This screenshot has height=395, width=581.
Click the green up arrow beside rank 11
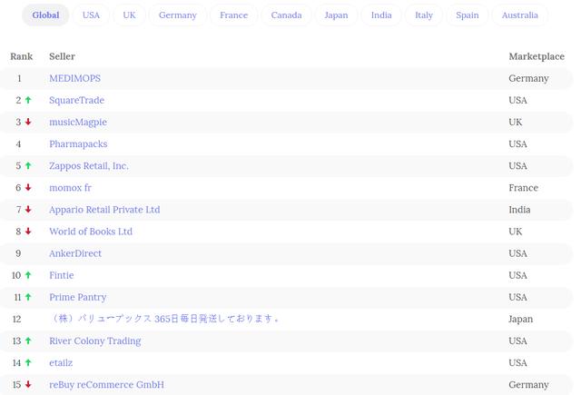pos(28,297)
